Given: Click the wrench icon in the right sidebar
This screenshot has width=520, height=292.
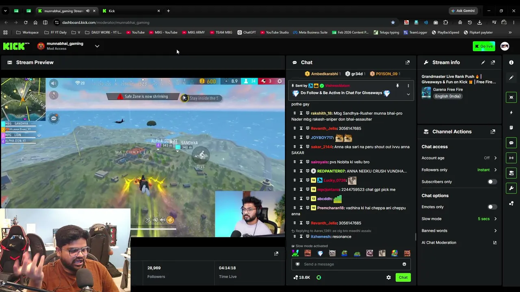Looking at the screenshot, I should 511,188.
